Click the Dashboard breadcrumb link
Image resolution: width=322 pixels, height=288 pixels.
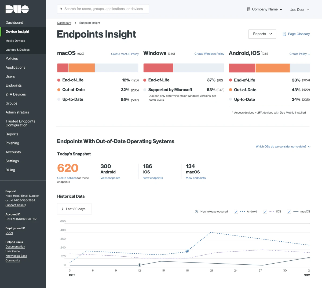click(x=64, y=23)
